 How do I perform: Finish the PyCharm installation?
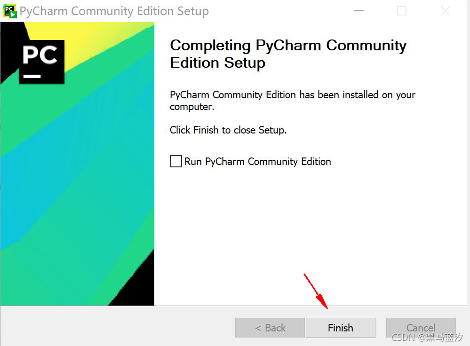tap(341, 328)
